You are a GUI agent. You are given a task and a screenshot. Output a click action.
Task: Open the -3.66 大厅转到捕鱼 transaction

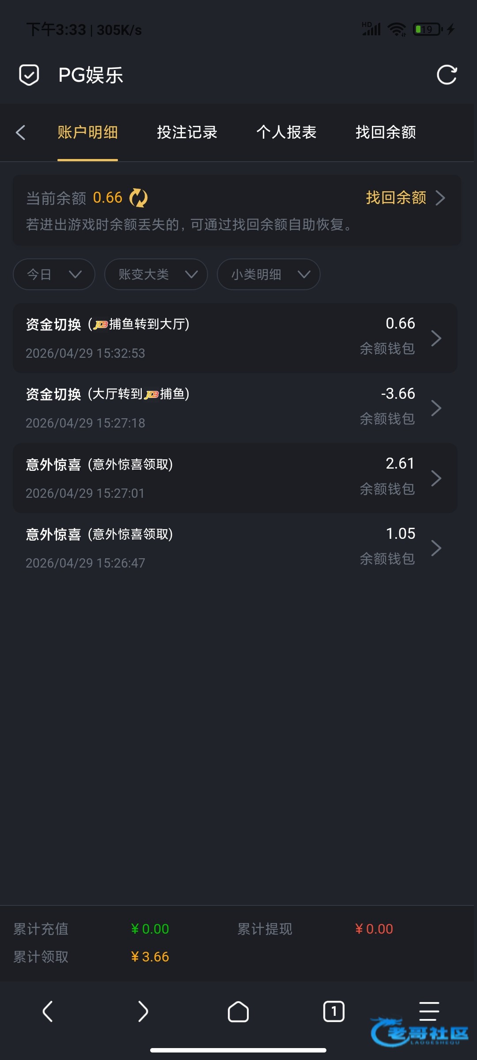point(235,408)
